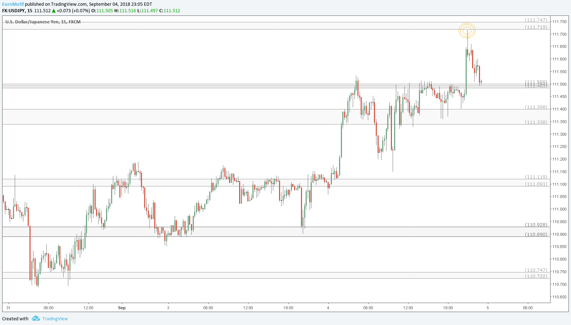Click the Sep date label on time axis
571x325 pixels.
(x=122, y=308)
